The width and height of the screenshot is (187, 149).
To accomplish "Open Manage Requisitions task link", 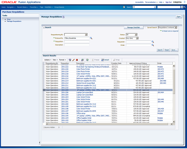I will 14,21.
